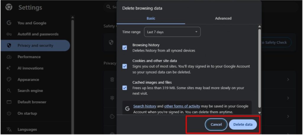Click the power icon for On startup

click(9, 113)
